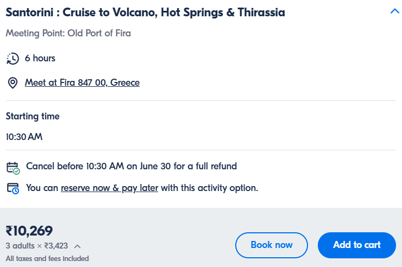Screen dimensions: 402x267
Task: Click the 6 hours duration clock icon
Action: [x=12, y=59]
